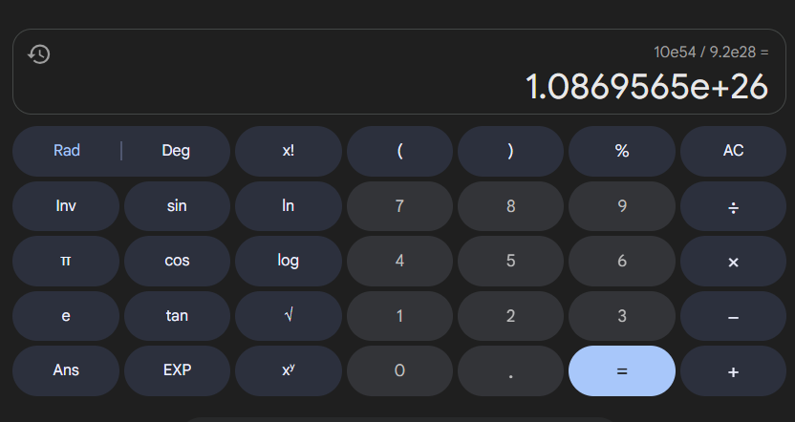Tap digit 6
The height and width of the screenshot is (422, 795).
(622, 261)
